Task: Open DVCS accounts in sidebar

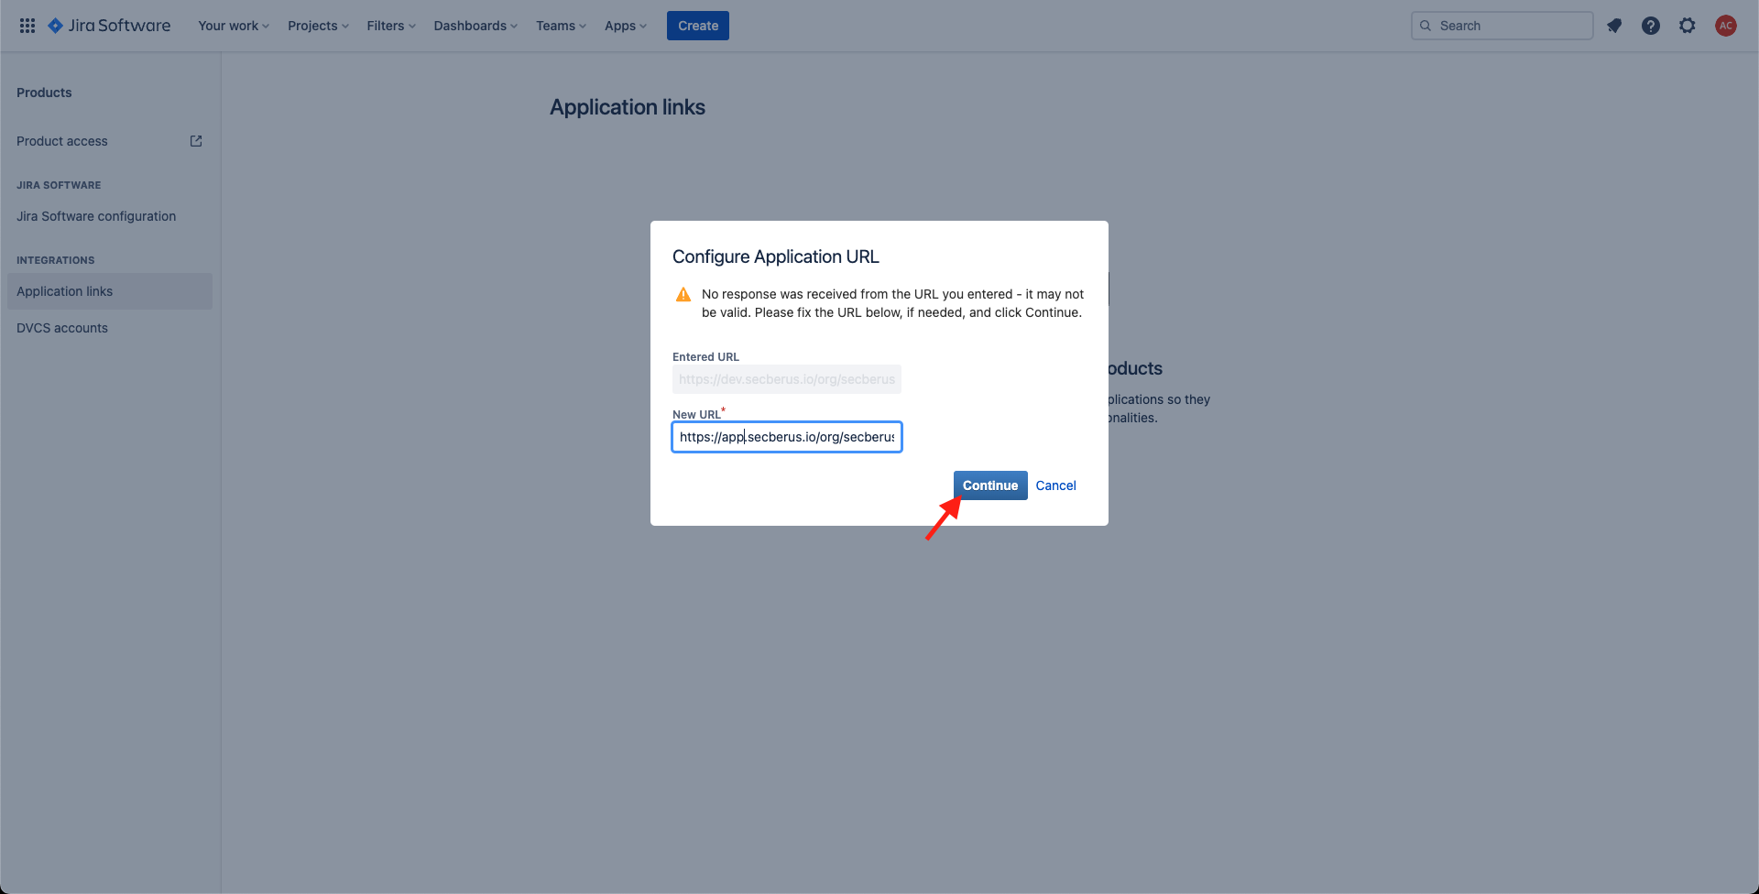Action: point(110,328)
